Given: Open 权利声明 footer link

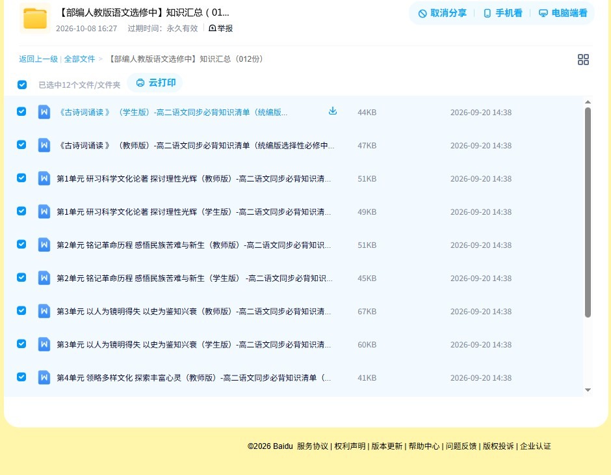Looking at the screenshot, I should coord(350,446).
